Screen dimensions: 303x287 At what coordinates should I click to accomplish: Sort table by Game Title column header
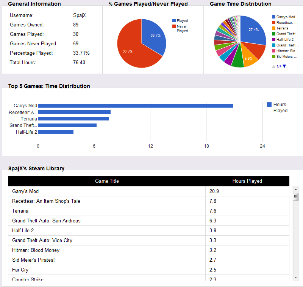(107, 181)
